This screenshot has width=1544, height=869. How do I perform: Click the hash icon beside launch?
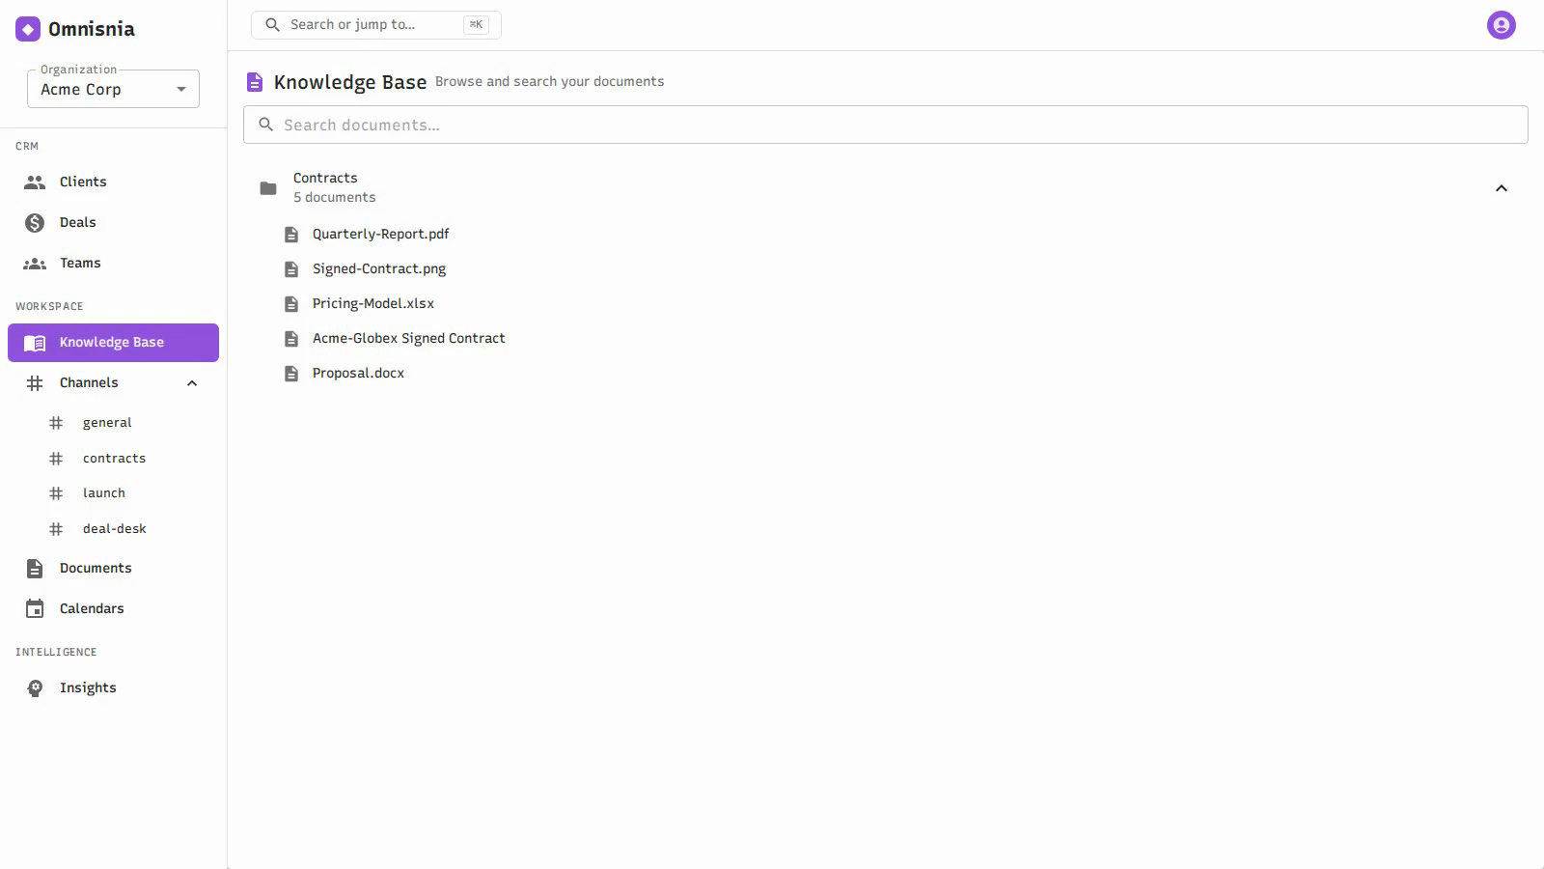coord(56,493)
